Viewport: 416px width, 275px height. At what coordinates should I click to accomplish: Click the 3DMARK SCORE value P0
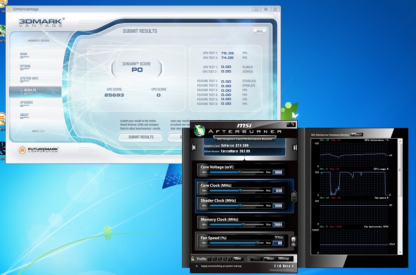coord(137,70)
